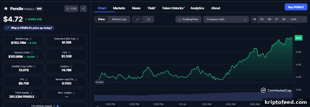The width and height of the screenshot is (310, 107).
Task: Switch to candlestick chart icon
Action: 149,19
